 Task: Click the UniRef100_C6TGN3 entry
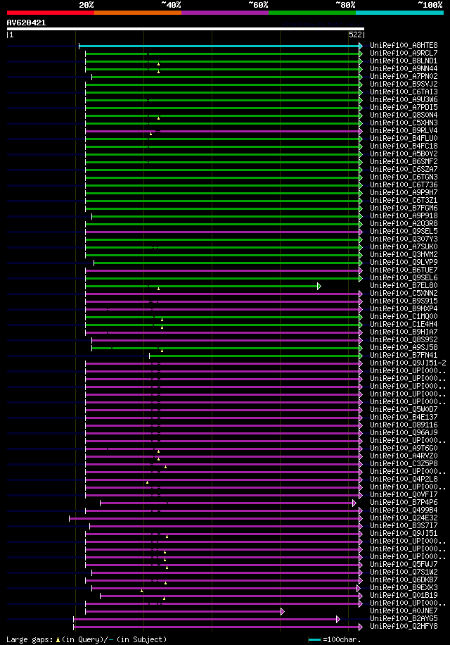click(x=404, y=177)
